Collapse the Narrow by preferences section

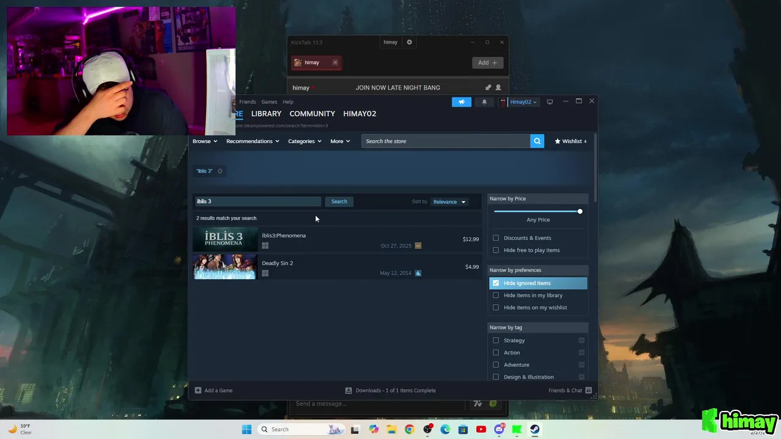[x=538, y=270]
